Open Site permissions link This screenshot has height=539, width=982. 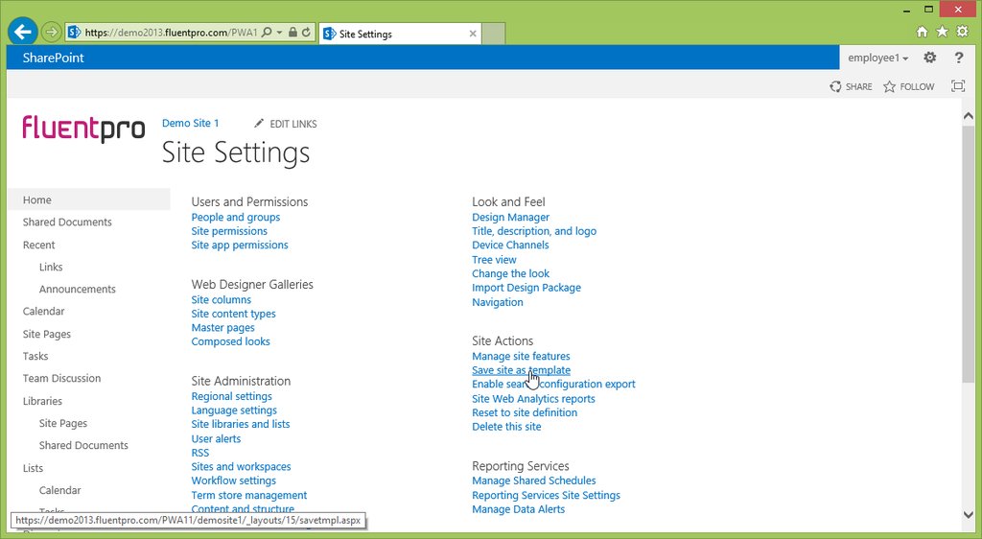pos(229,231)
